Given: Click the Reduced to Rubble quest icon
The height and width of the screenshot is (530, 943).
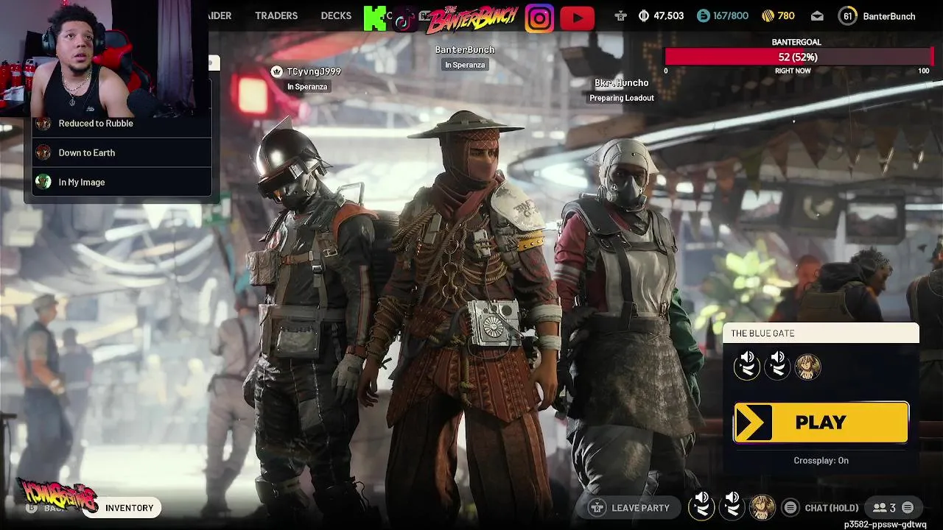Looking at the screenshot, I should 43,123.
